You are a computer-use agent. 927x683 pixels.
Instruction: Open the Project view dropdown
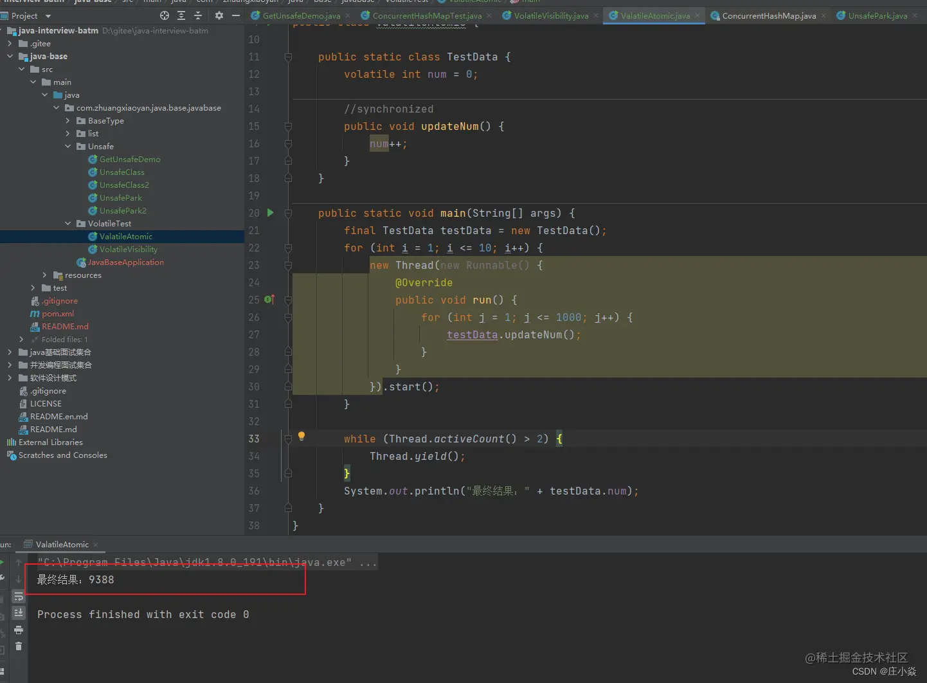48,16
